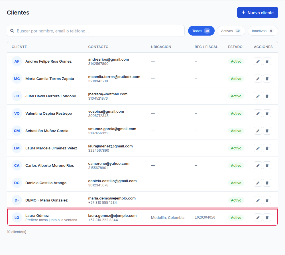This screenshot has height=255, width=285.
Task: Edit the DEMO - María González client
Action: 258,200
